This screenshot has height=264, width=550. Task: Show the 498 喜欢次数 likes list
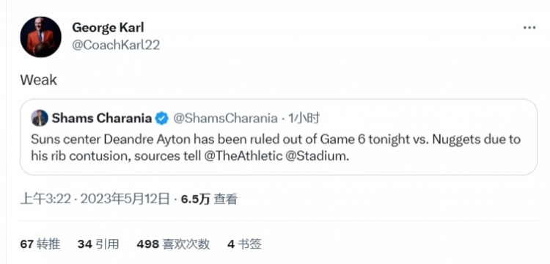tap(173, 243)
